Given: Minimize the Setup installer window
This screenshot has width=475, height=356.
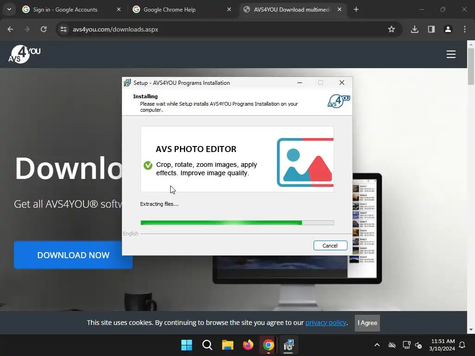Looking at the screenshot, I should (300, 83).
